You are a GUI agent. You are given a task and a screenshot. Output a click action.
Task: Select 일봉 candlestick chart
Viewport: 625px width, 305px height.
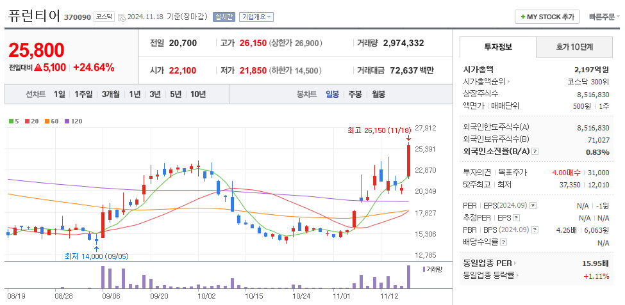coord(332,94)
